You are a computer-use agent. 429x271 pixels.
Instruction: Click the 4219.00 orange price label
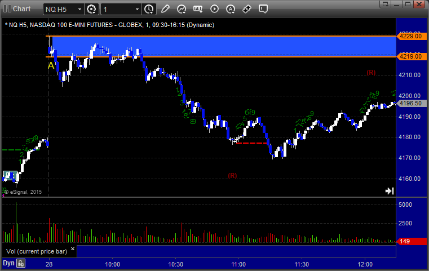click(x=412, y=56)
